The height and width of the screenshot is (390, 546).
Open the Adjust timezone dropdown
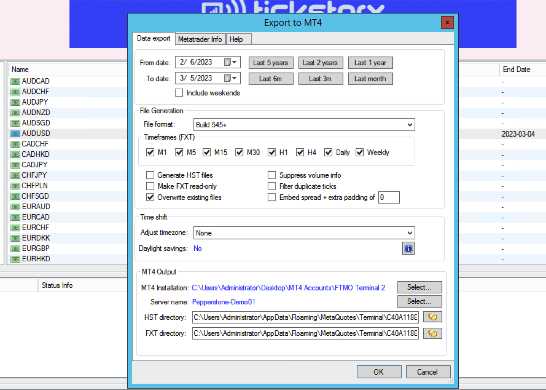(x=304, y=233)
